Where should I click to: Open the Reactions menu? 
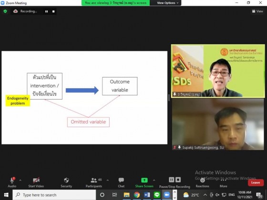click(203, 182)
